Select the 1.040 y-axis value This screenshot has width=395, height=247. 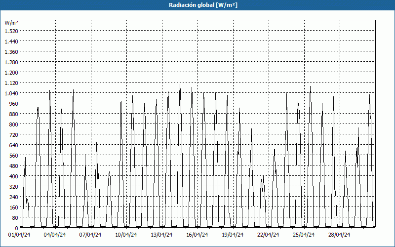[11, 93]
